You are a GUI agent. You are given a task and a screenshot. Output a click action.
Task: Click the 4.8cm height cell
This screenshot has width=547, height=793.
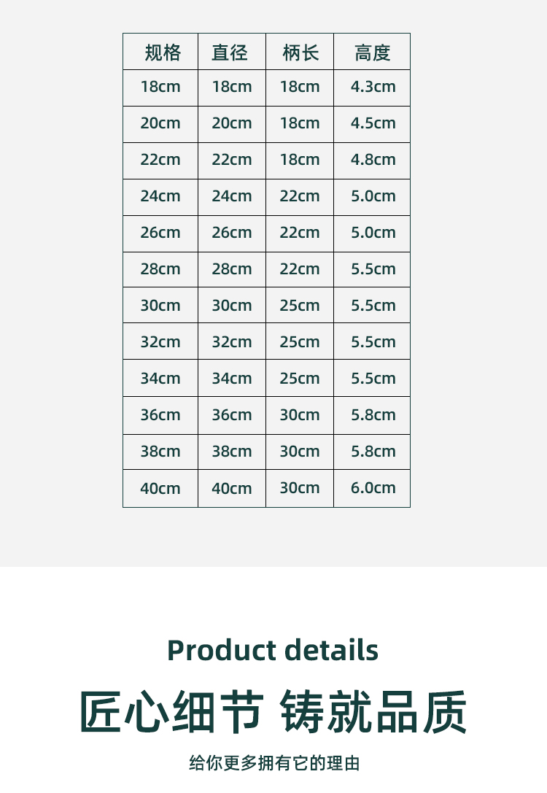[x=373, y=160]
